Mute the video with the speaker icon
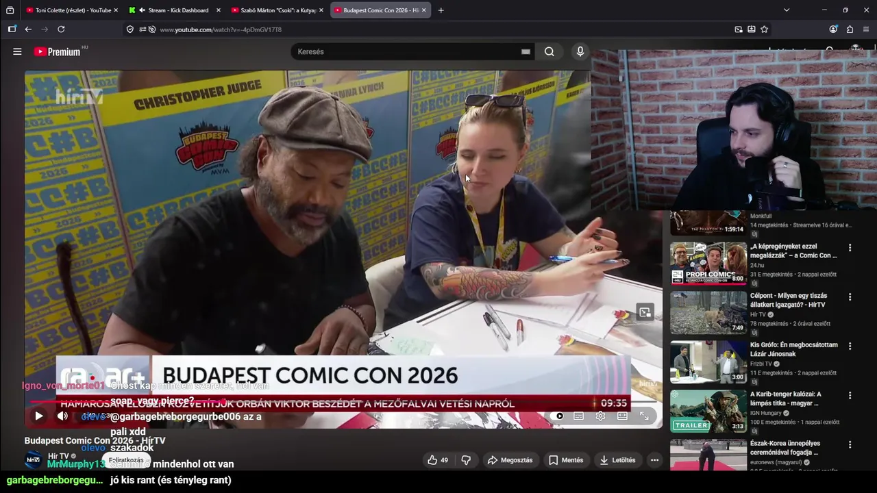The height and width of the screenshot is (493, 877). (x=62, y=416)
